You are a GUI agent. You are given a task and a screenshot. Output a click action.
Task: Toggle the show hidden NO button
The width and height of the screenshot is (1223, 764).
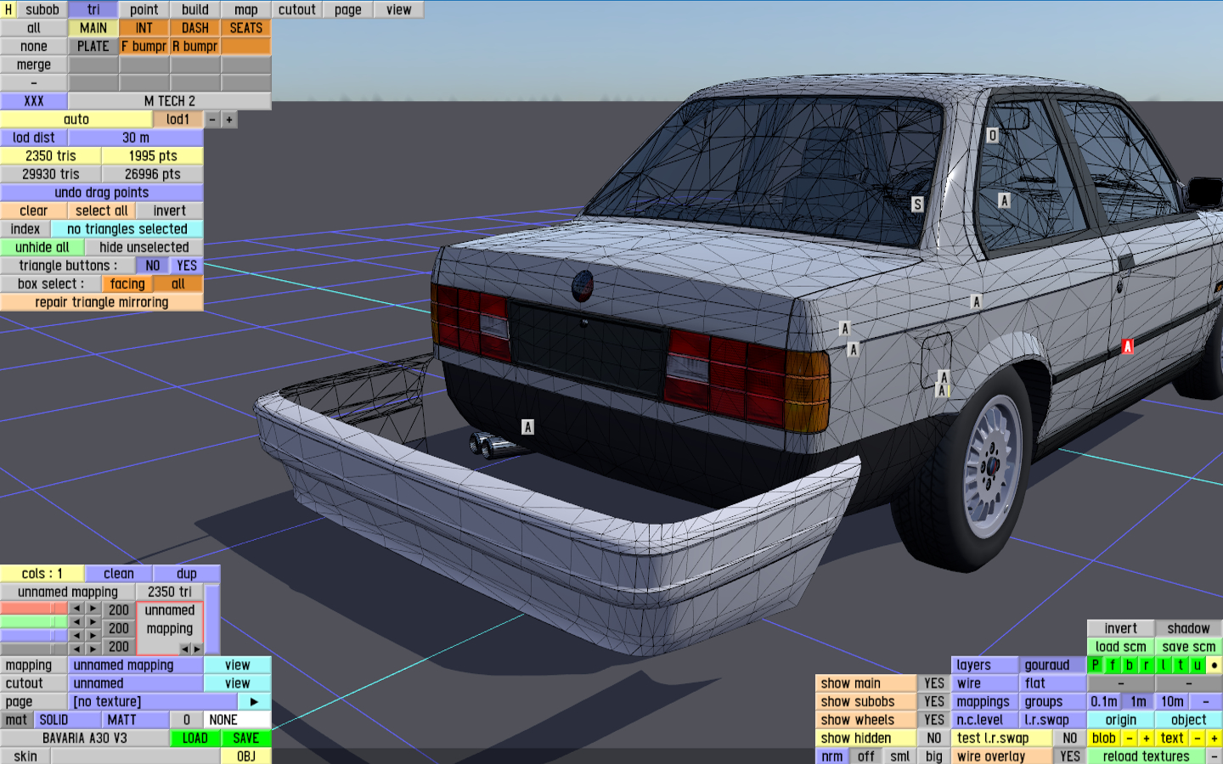(934, 739)
